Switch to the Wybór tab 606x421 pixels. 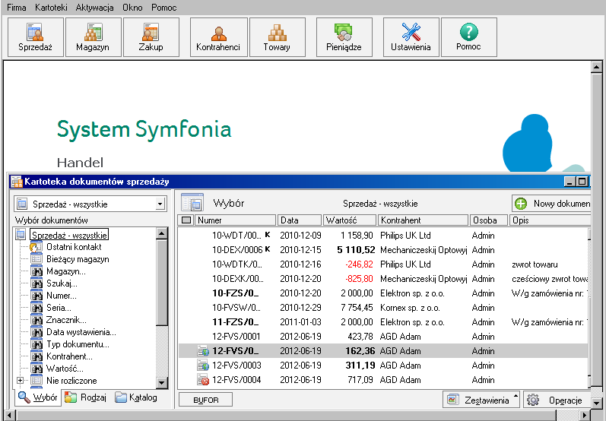pyautogui.click(x=38, y=397)
